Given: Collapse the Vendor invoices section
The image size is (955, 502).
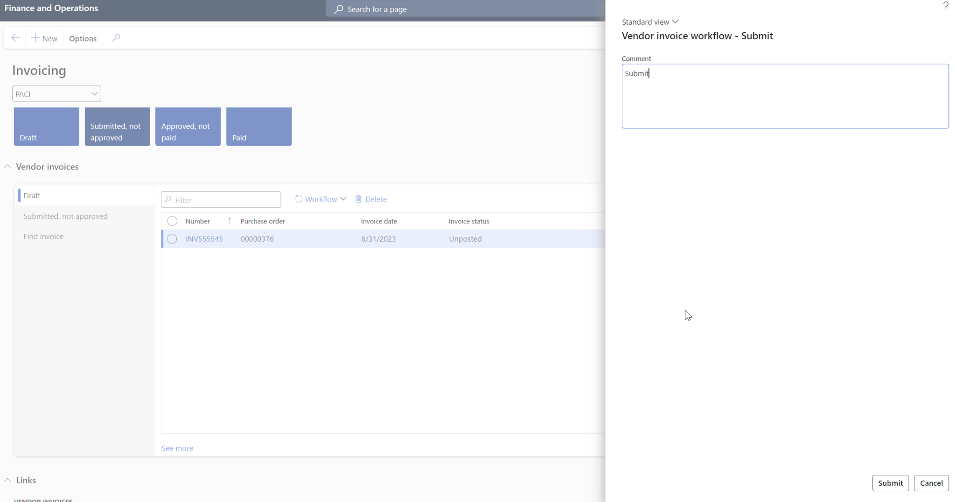Looking at the screenshot, I should 7,166.
